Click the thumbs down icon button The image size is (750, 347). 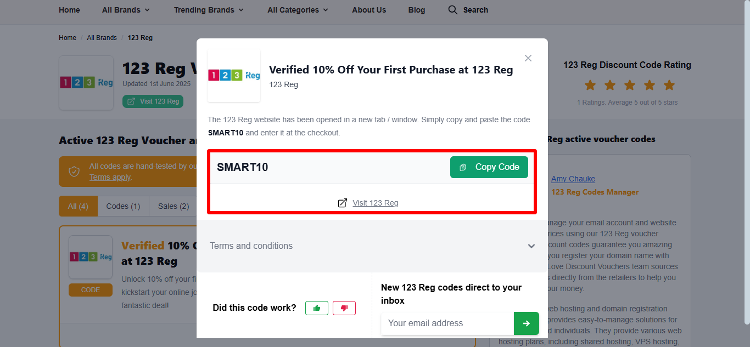[344, 308]
